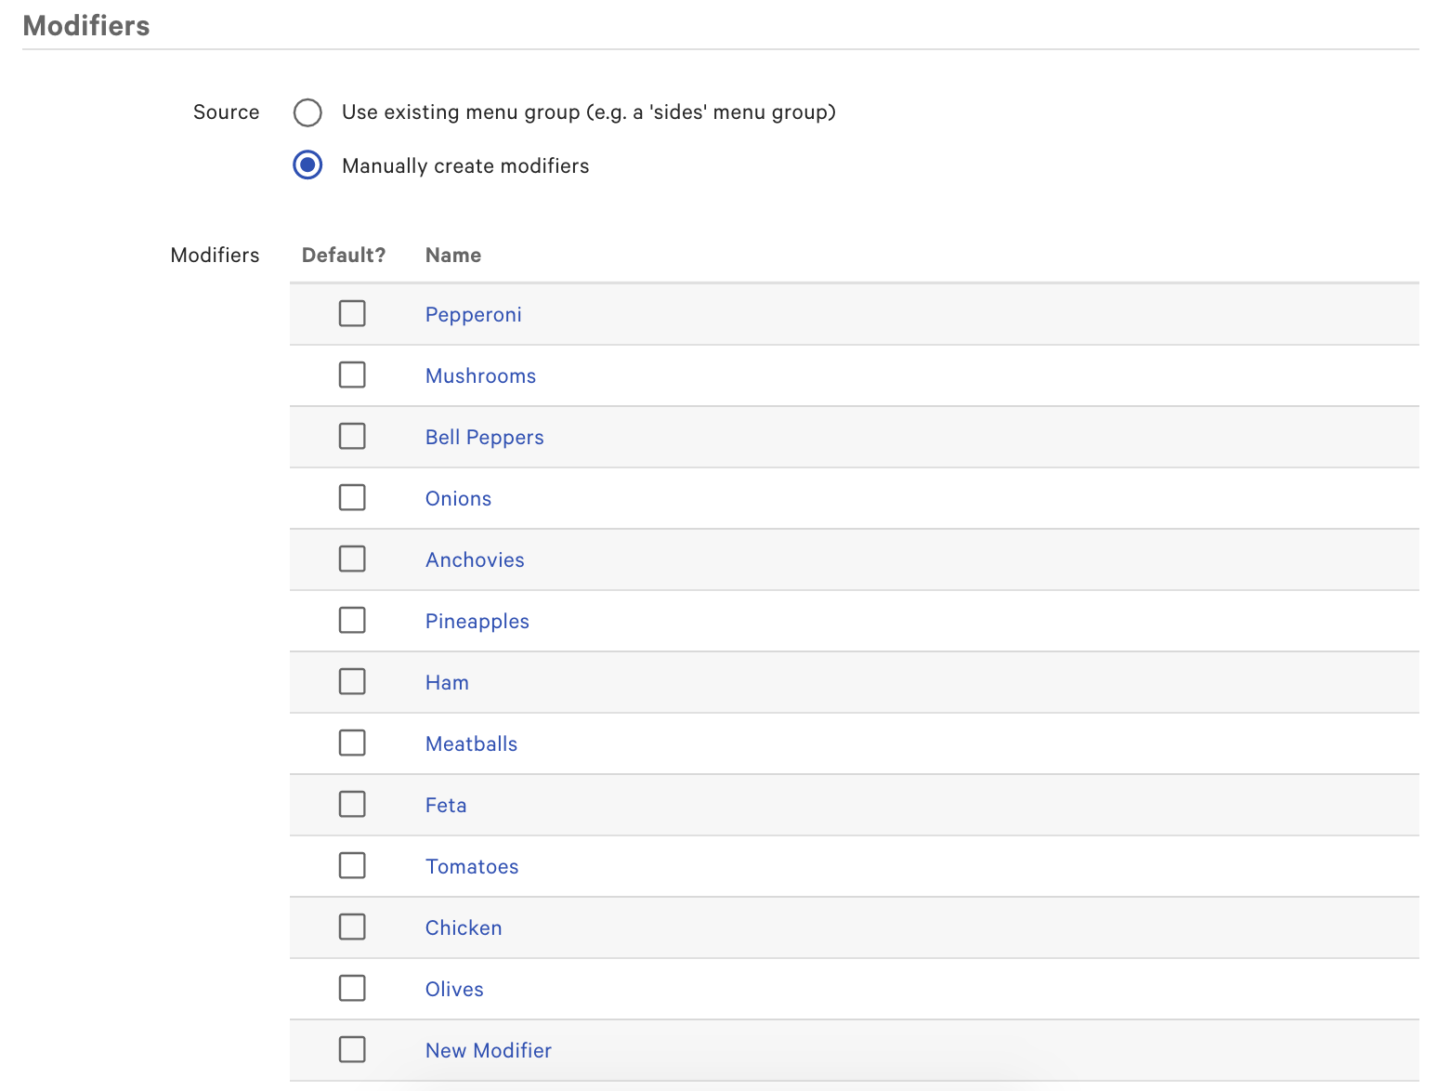
Task: Enable Mushrooms as a default modifier
Action: tap(352, 375)
